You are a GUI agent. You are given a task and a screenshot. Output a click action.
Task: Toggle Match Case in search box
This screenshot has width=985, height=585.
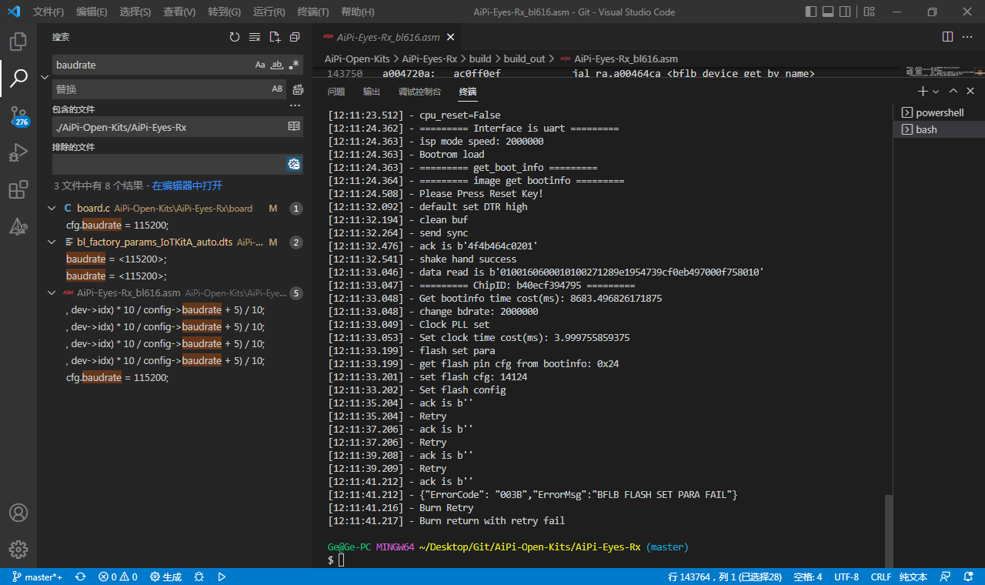point(260,65)
